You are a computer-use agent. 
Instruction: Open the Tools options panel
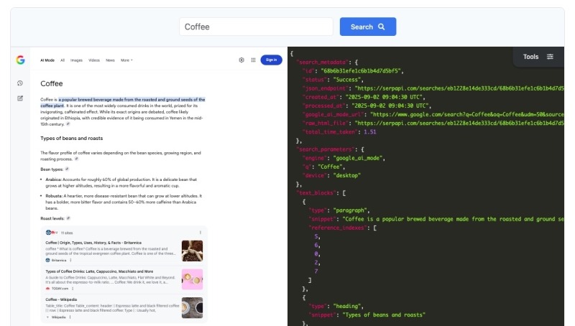(x=538, y=57)
